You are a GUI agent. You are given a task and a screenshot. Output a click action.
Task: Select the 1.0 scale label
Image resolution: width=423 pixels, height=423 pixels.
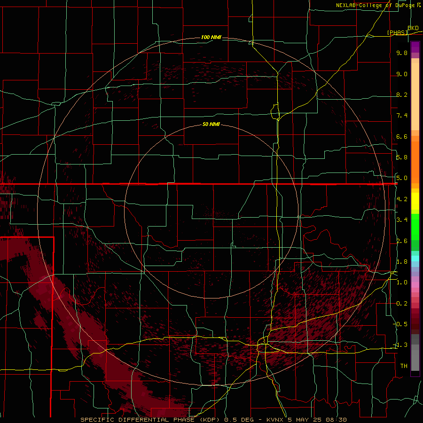pos(402,282)
